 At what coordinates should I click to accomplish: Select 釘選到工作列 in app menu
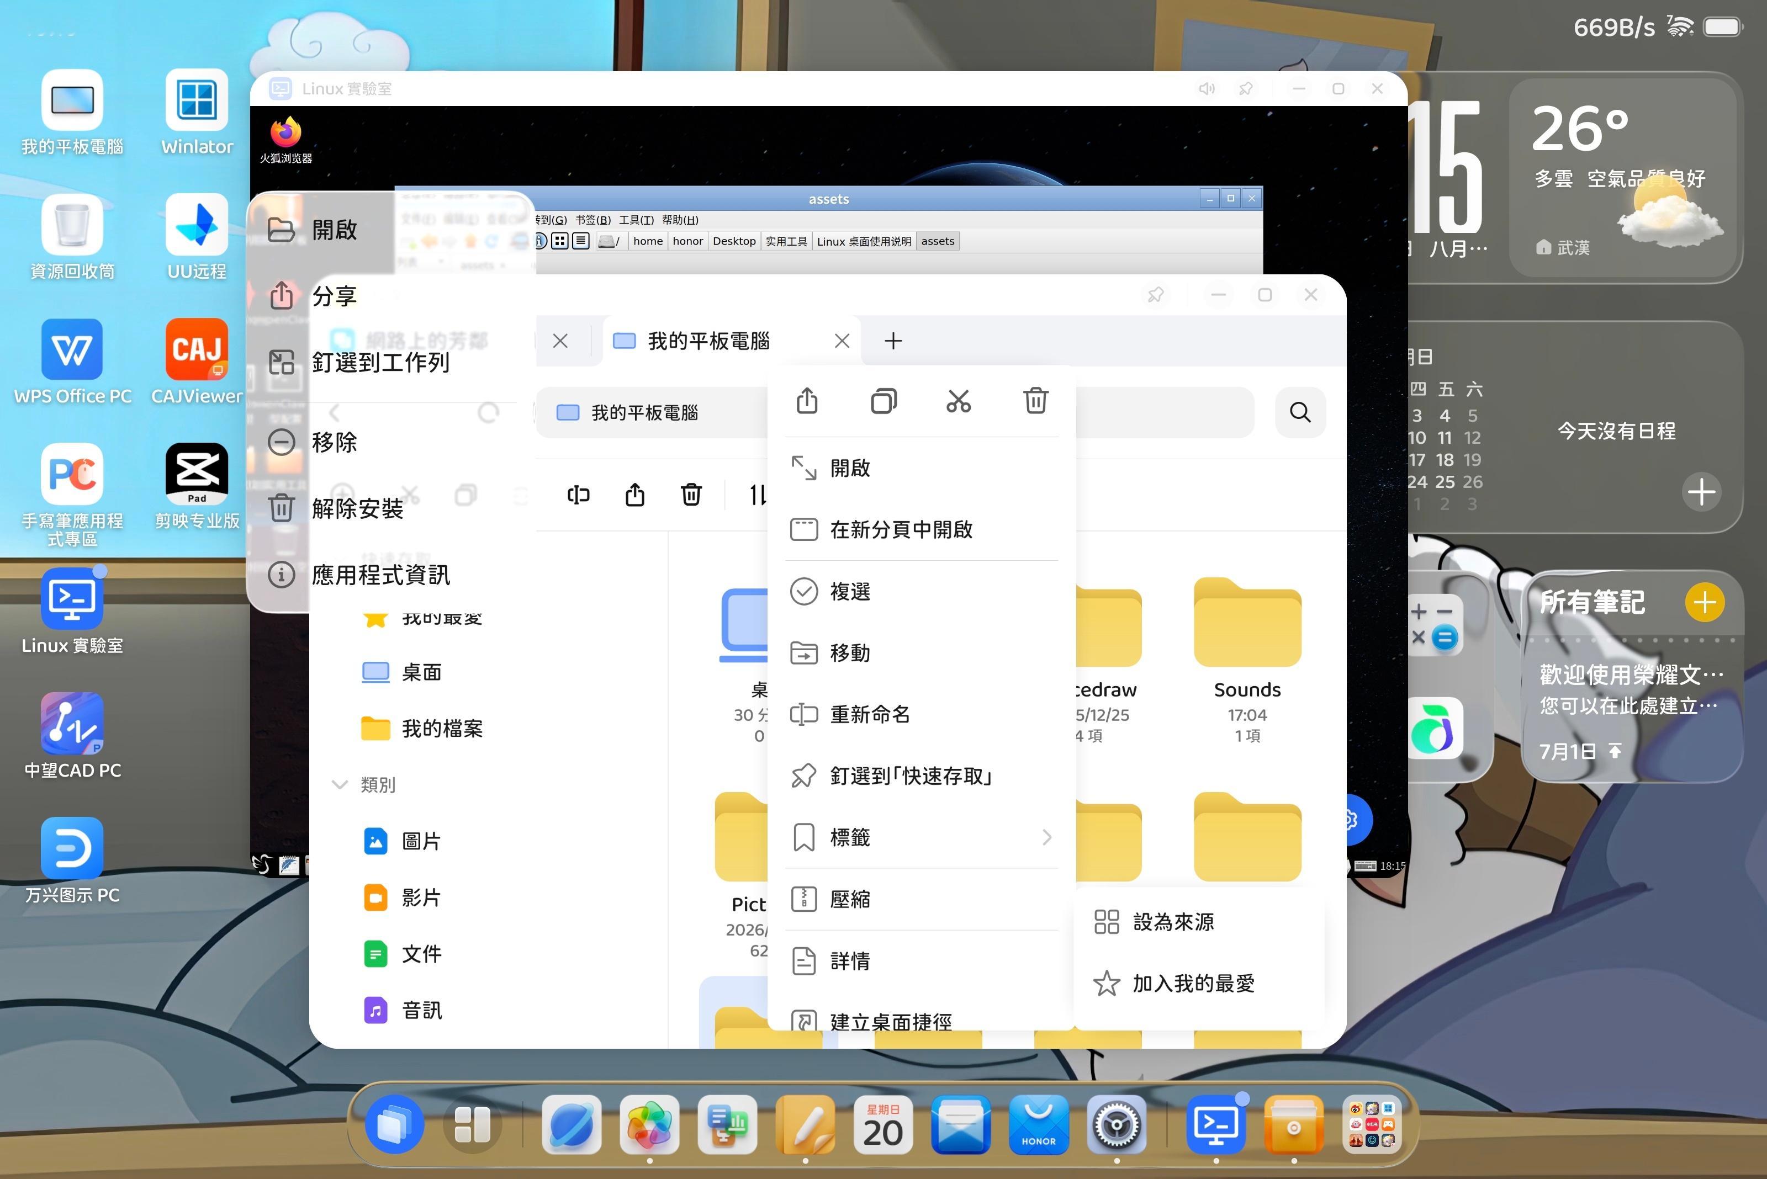391,362
